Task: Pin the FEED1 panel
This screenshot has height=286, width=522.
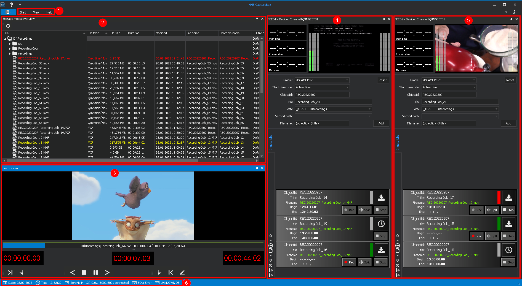Action: click(x=384, y=19)
